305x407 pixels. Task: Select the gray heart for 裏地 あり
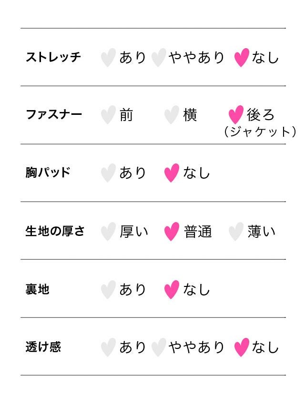click(x=108, y=289)
